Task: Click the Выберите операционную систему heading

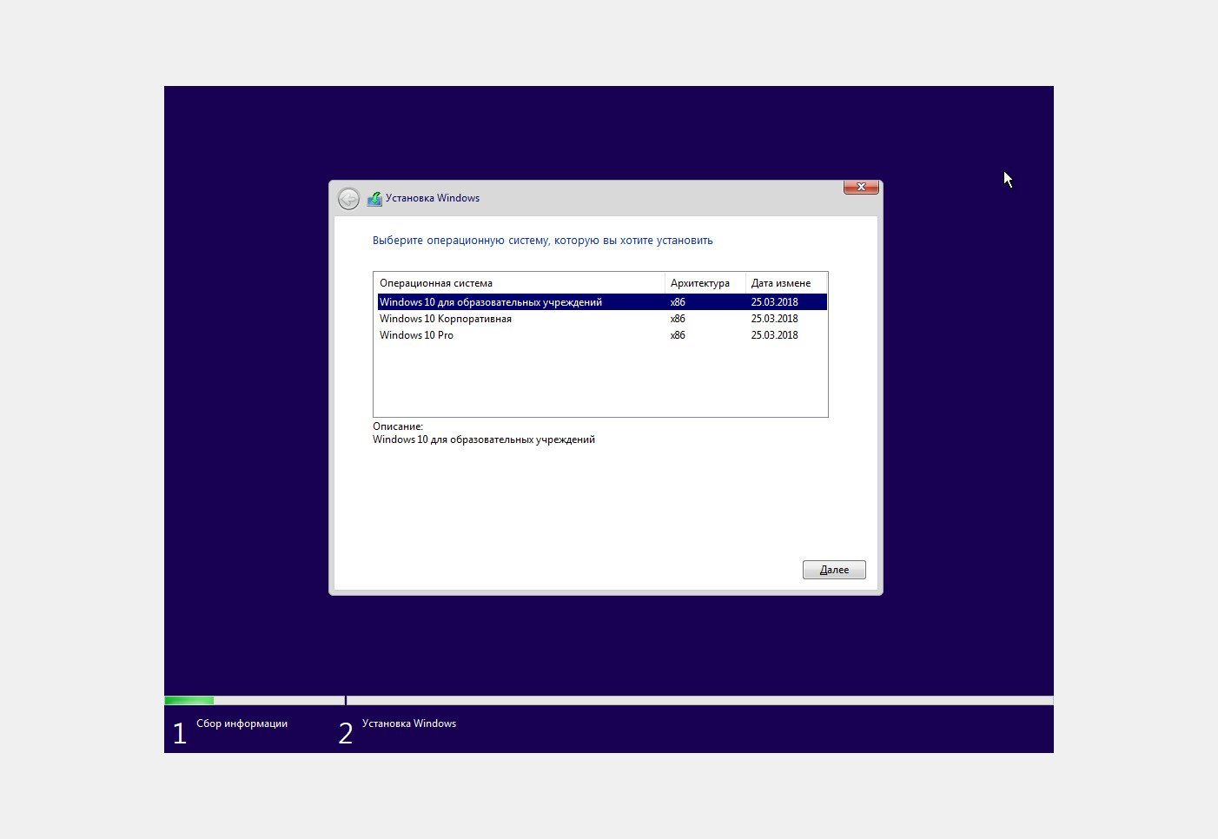Action: 543,241
